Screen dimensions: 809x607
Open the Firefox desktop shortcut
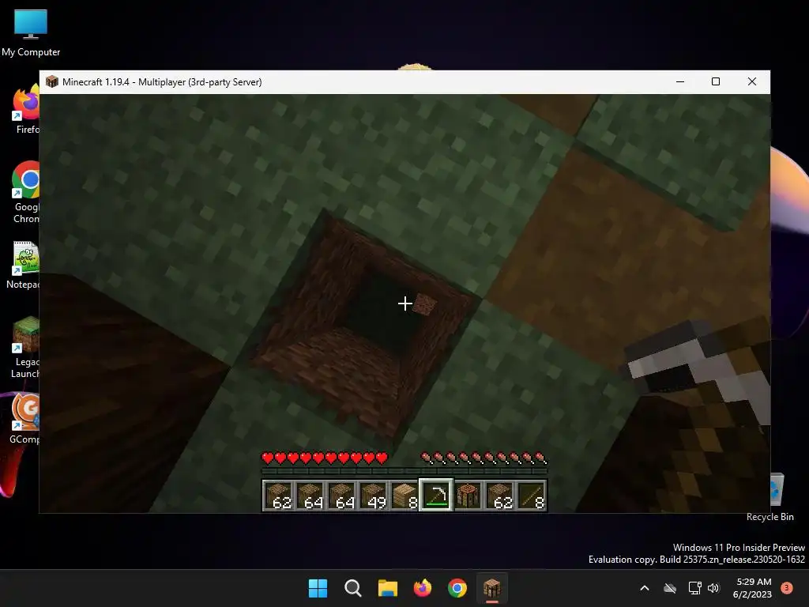click(27, 109)
